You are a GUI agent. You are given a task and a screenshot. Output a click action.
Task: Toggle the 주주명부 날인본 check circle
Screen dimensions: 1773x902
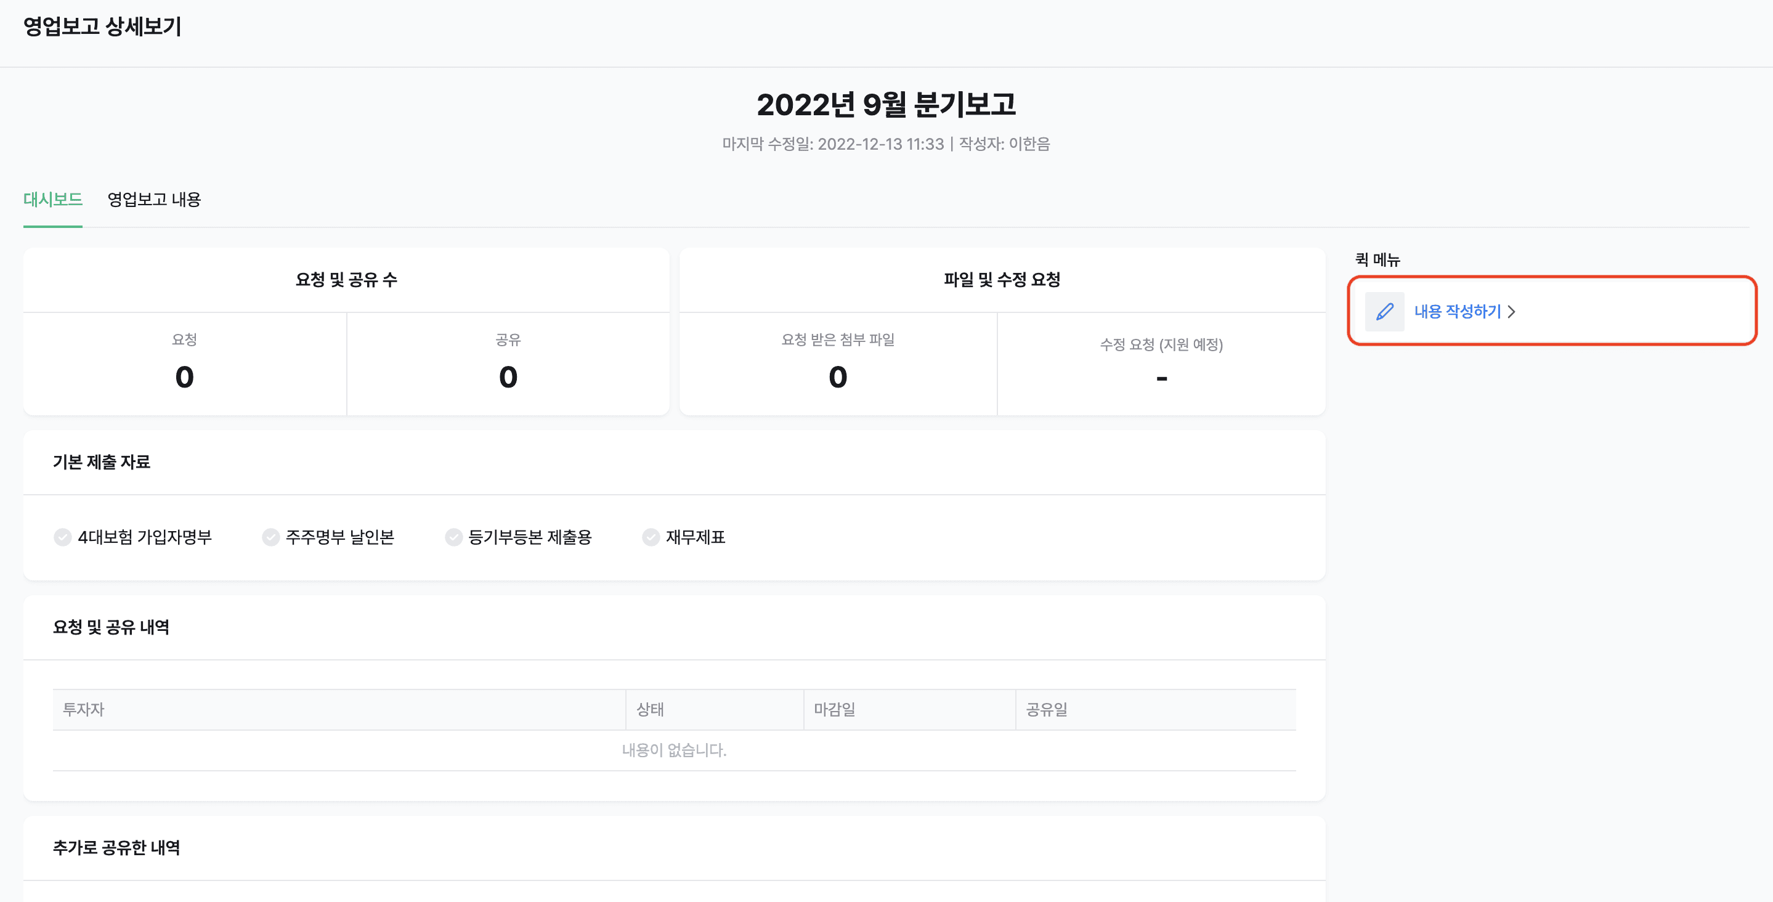(270, 537)
